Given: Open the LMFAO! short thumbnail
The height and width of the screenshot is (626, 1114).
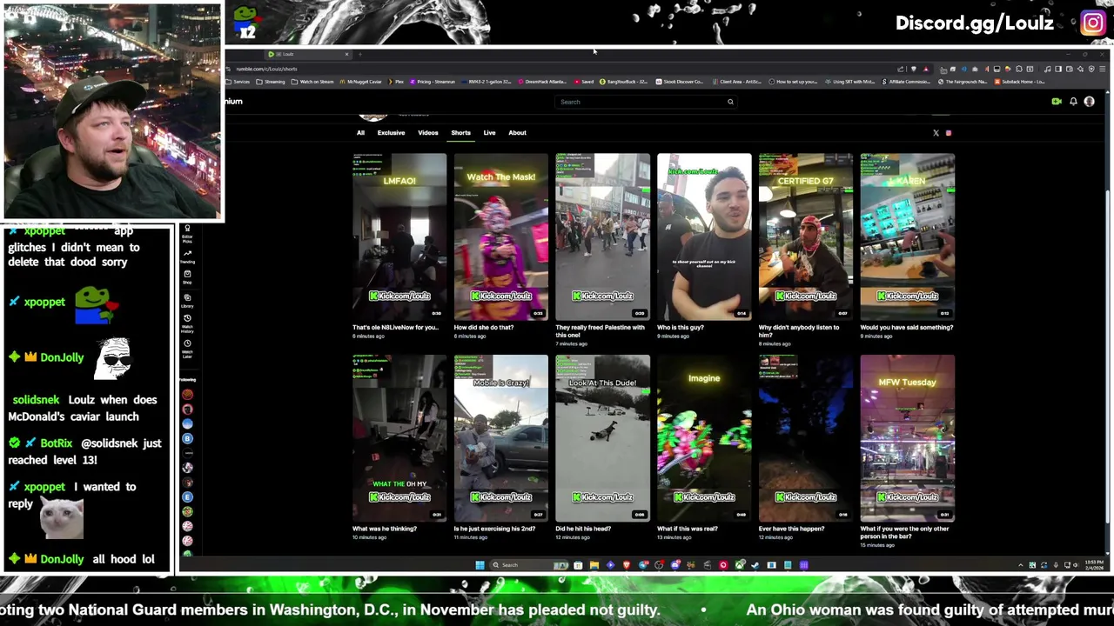Looking at the screenshot, I should pyautogui.click(x=399, y=236).
